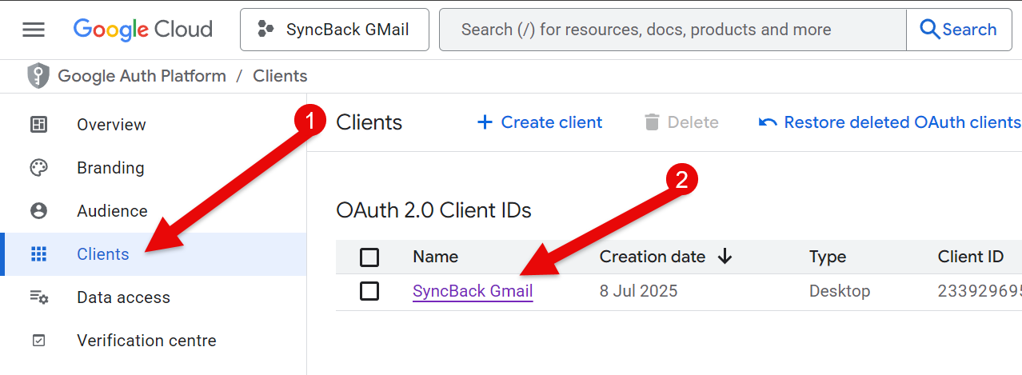The width and height of the screenshot is (1022, 375).
Task: Open the SyncBack GMail project picker
Action: [x=334, y=30]
